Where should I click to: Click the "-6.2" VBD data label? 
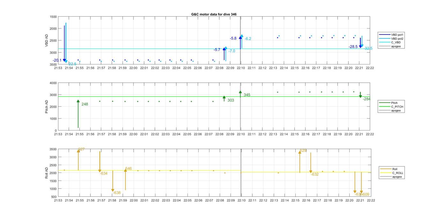coord(248,39)
